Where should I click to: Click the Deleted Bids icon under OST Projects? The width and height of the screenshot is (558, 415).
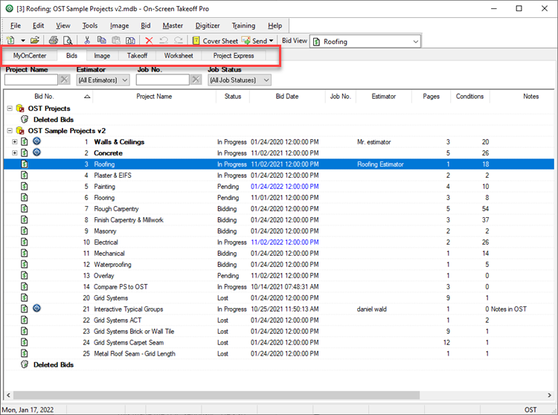(x=25, y=120)
